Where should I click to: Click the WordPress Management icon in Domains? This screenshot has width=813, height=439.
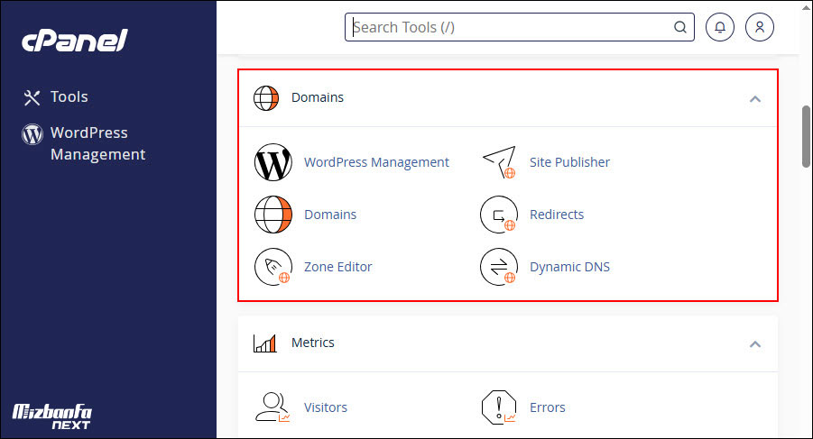(273, 162)
